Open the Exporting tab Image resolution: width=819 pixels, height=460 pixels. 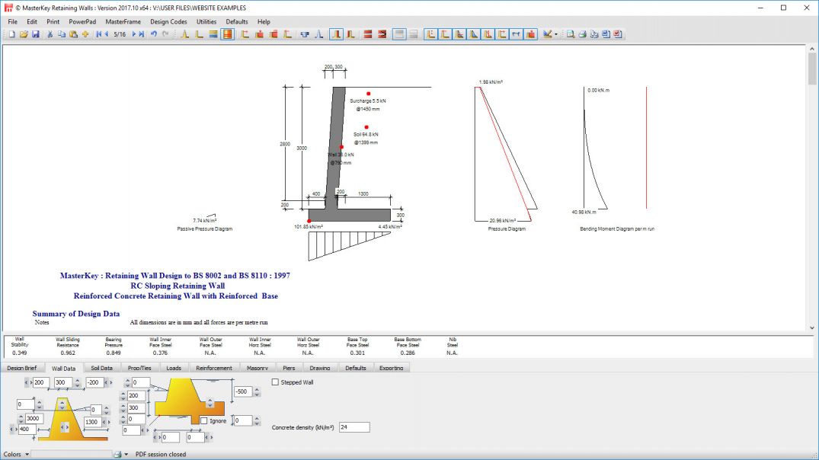coord(392,368)
